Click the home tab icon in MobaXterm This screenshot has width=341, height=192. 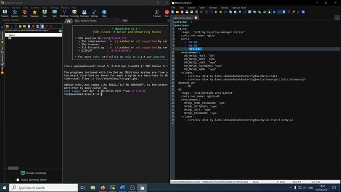[x=69, y=21]
